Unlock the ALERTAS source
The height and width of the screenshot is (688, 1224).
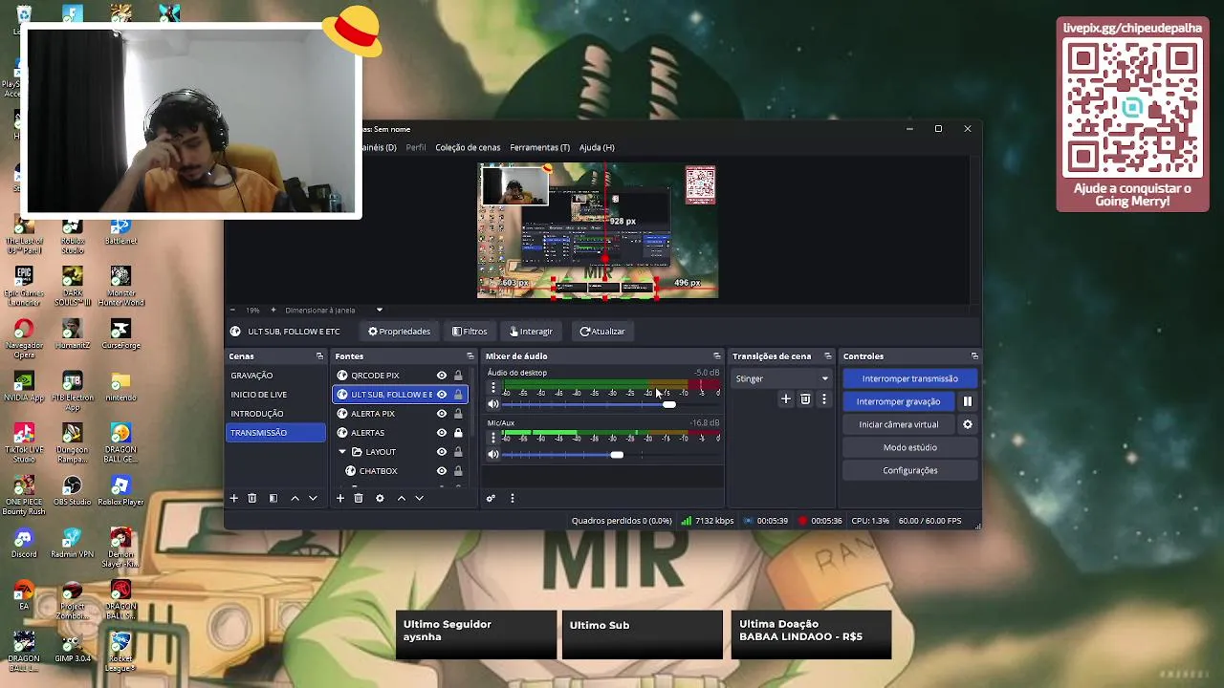point(458,433)
